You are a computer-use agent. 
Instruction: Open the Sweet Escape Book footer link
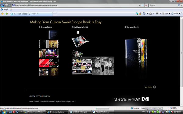pos(42,102)
